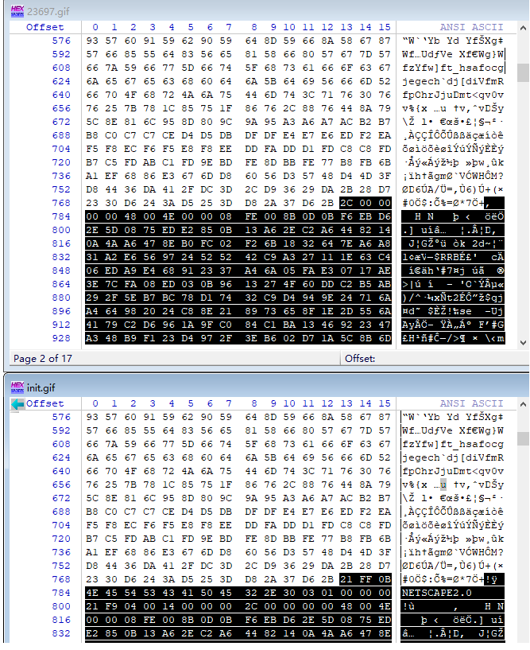This screenshot has width=530, height=650.
Task: Select offset 576 row label in 23697.gif
Action: (61, 41)
